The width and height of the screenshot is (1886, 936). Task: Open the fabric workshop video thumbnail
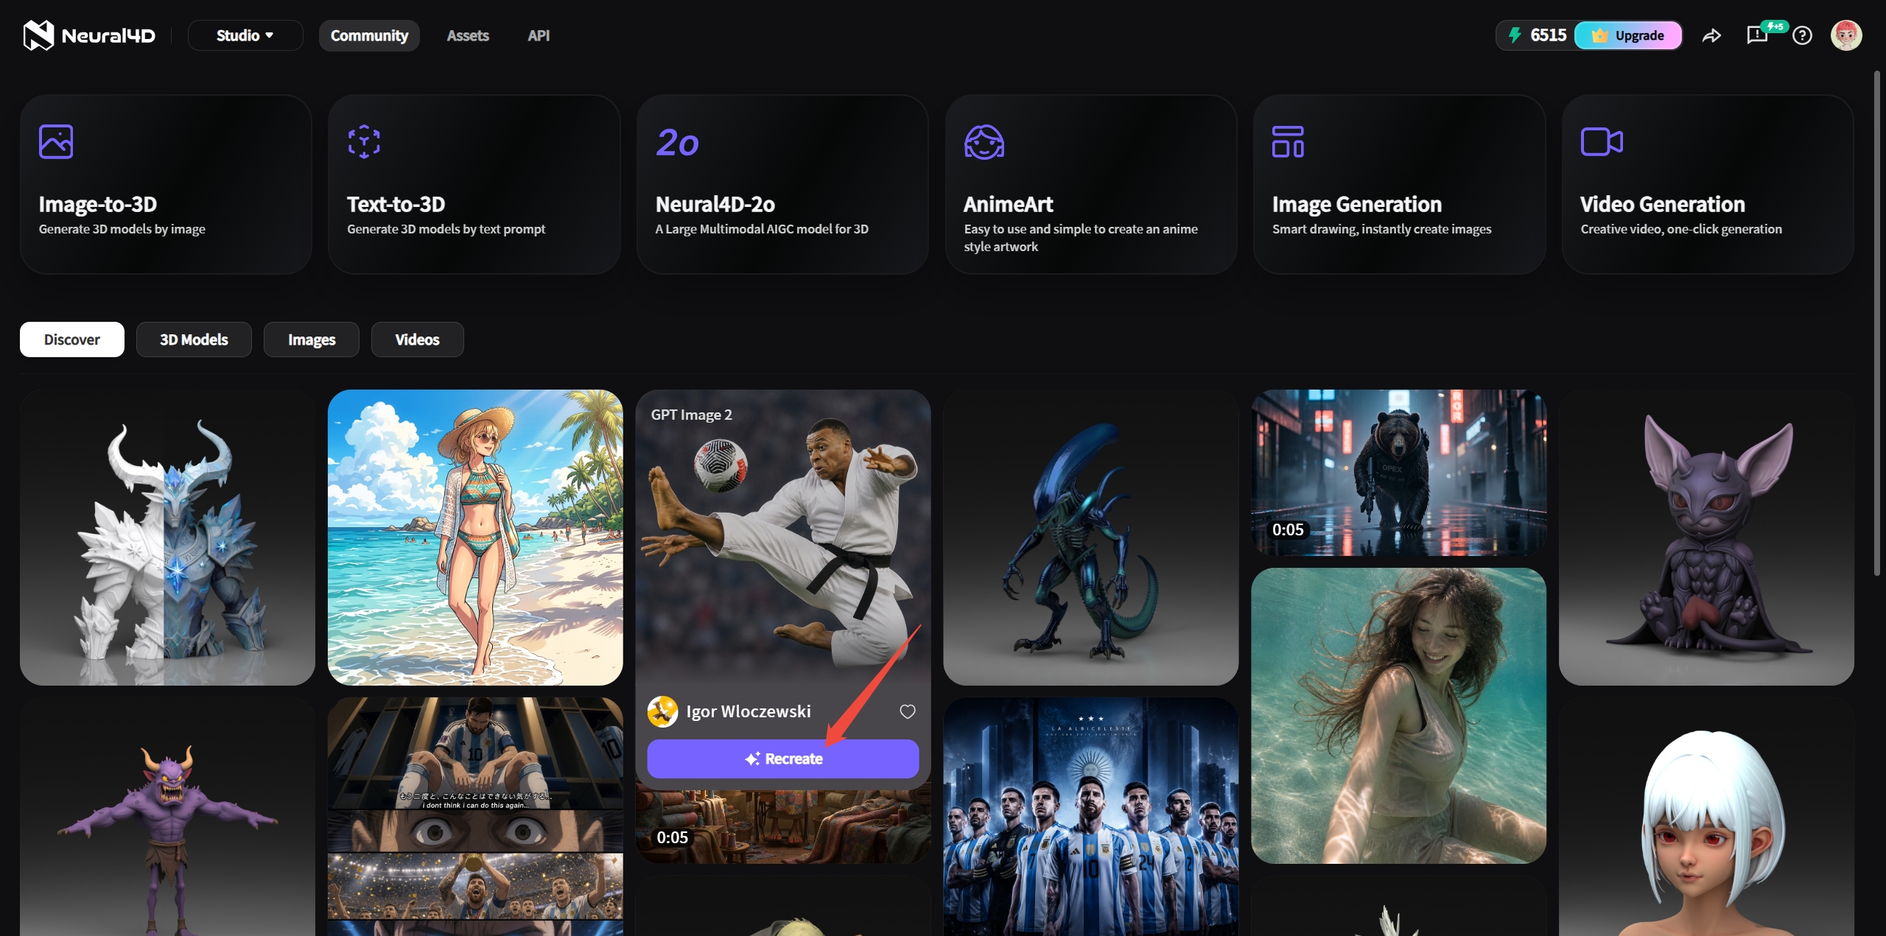(783, 827)
